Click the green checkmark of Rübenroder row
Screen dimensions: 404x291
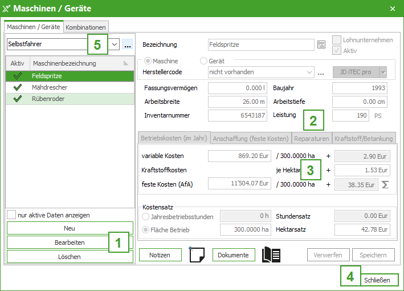[x=17, y=99]
